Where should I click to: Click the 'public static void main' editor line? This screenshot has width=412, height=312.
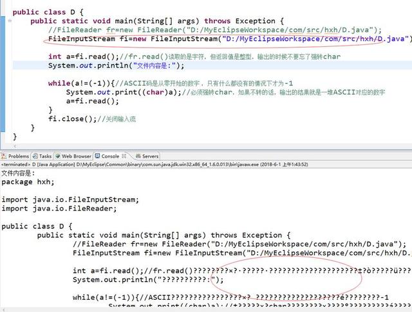(157, 21)
